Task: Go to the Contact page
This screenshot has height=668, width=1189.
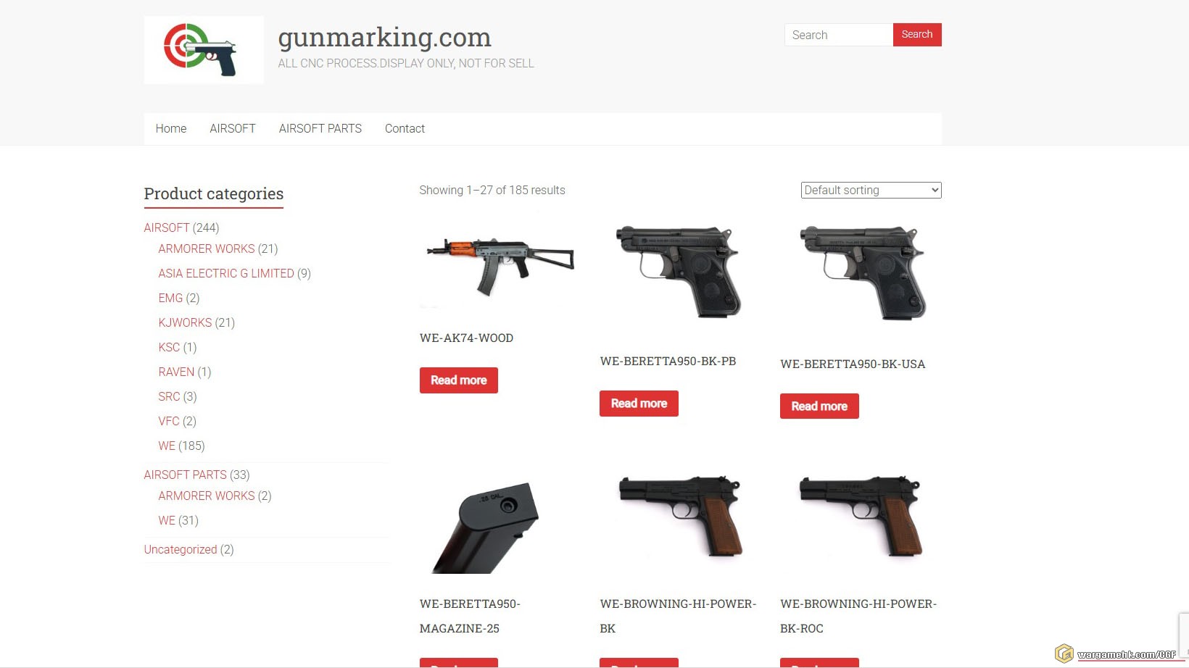Action: coord(405,128)
